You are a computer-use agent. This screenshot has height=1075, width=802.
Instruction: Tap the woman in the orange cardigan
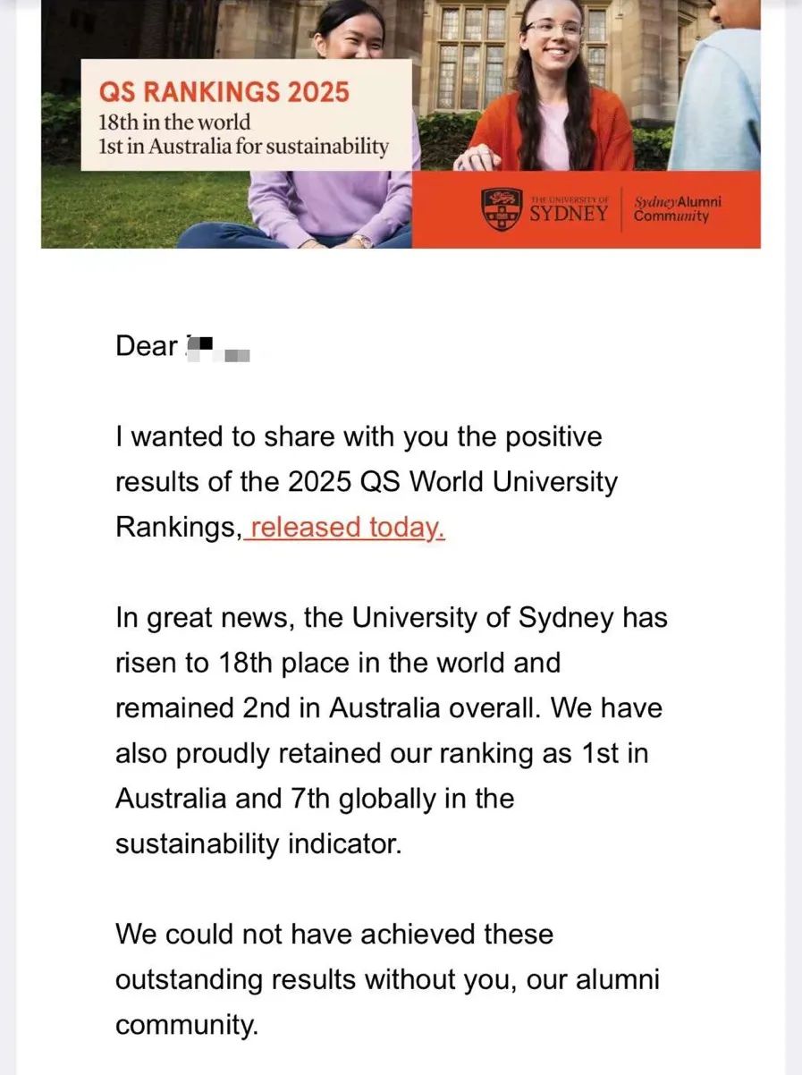click(x=553, y=89)
